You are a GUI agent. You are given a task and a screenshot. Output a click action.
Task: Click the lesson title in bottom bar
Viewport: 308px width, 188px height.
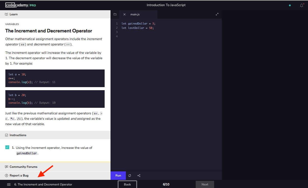coord(43,184)
